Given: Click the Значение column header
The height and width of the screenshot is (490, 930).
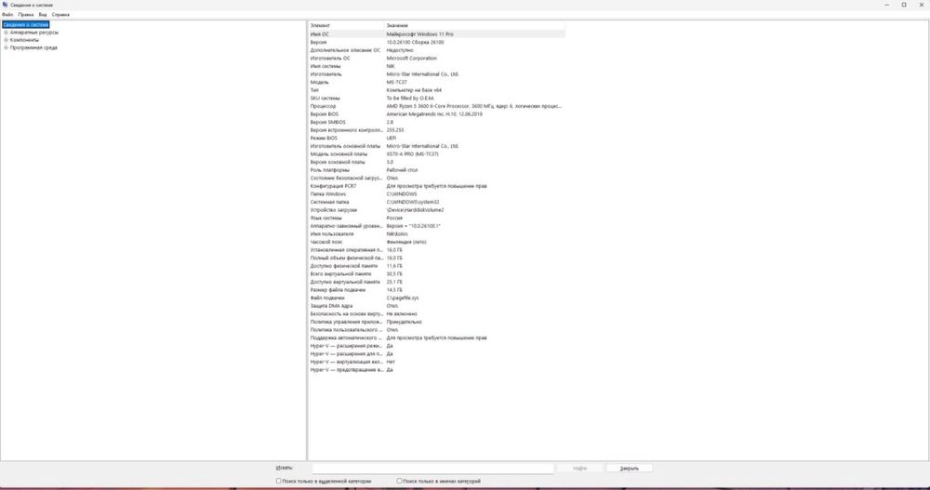Looking at the screenshot, I should tap(474, 25).
